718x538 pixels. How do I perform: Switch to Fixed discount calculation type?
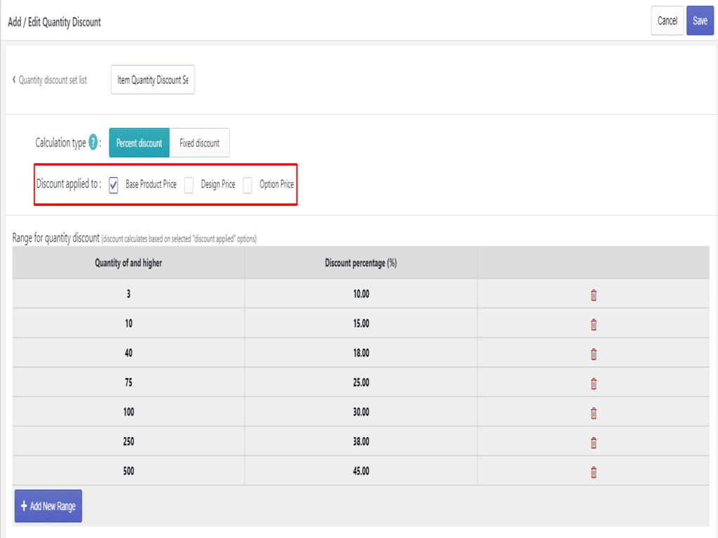point(199,143)
